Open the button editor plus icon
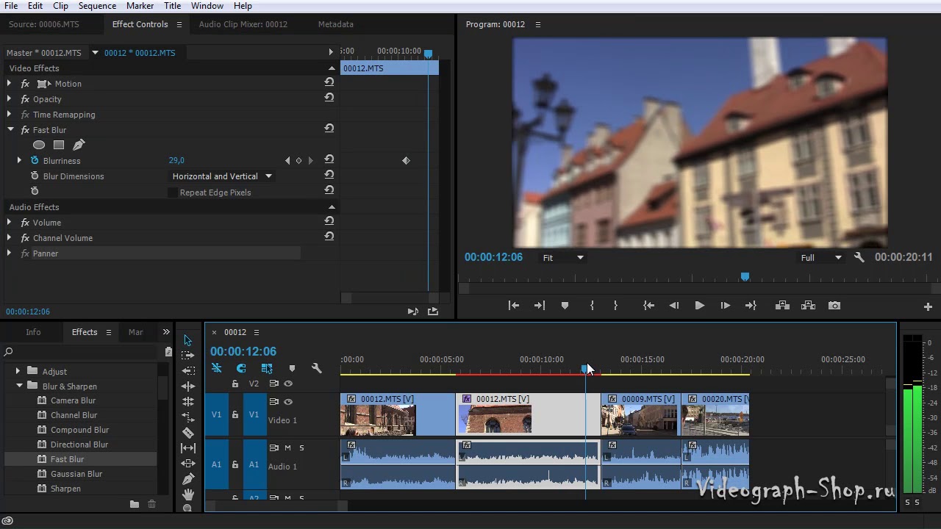The width and height of the screenshot is (941, 529). coord(928,306)
